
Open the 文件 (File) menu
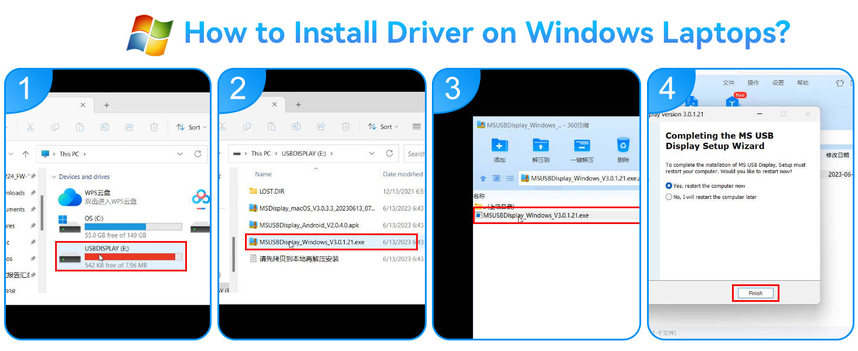pyautogui.click(x=728, y=83)
